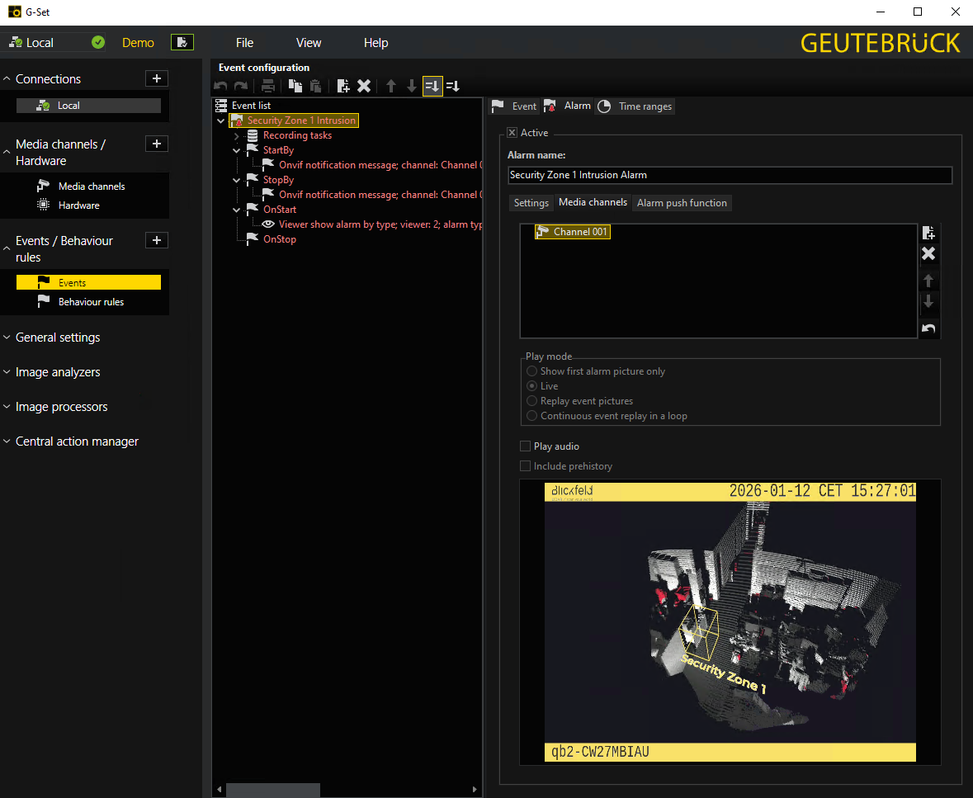The height and width of the screenshot is (798, 973).
Task: Uncheck the Active alarm checkbox
Action: (512, 133)
